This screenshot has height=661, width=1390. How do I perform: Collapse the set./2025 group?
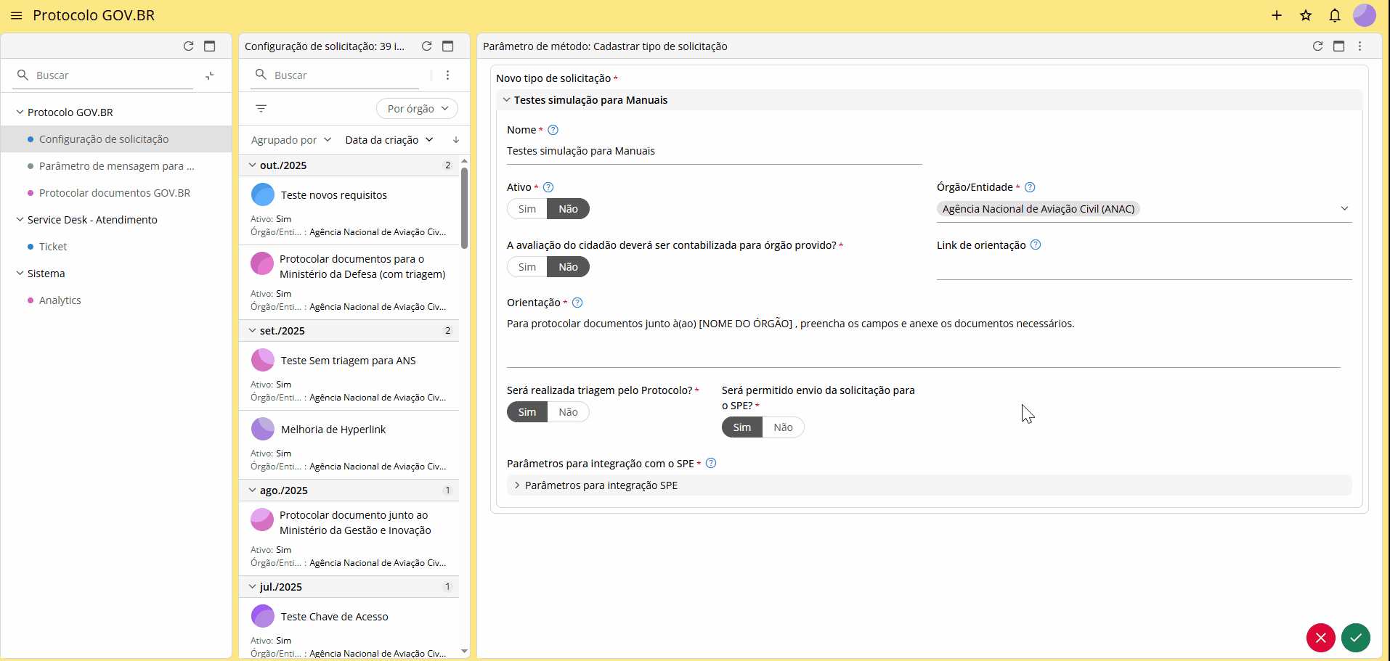[x=252, y=331]
